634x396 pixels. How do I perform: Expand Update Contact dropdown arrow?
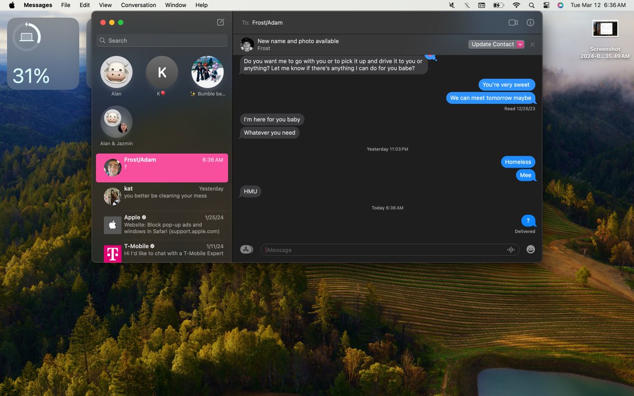coord(520,44)
